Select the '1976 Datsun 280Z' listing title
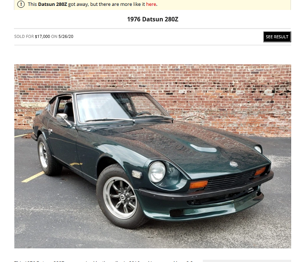The image size is (300, 262). (152, 19)
